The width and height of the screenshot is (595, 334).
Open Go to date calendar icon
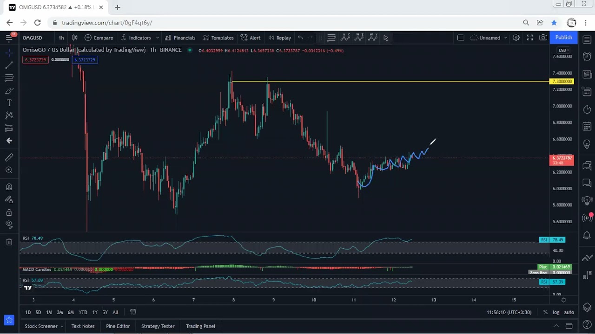133,312
